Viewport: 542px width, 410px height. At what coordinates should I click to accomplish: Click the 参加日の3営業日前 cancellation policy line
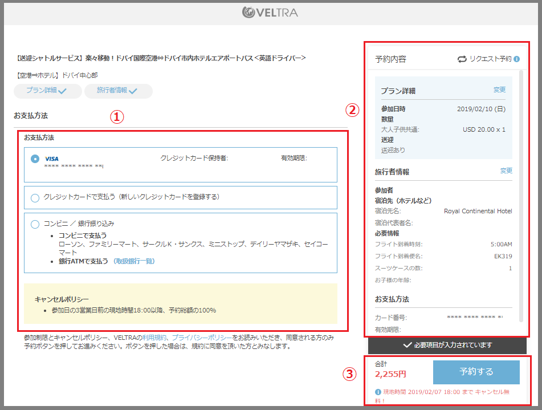coord(134,310)
